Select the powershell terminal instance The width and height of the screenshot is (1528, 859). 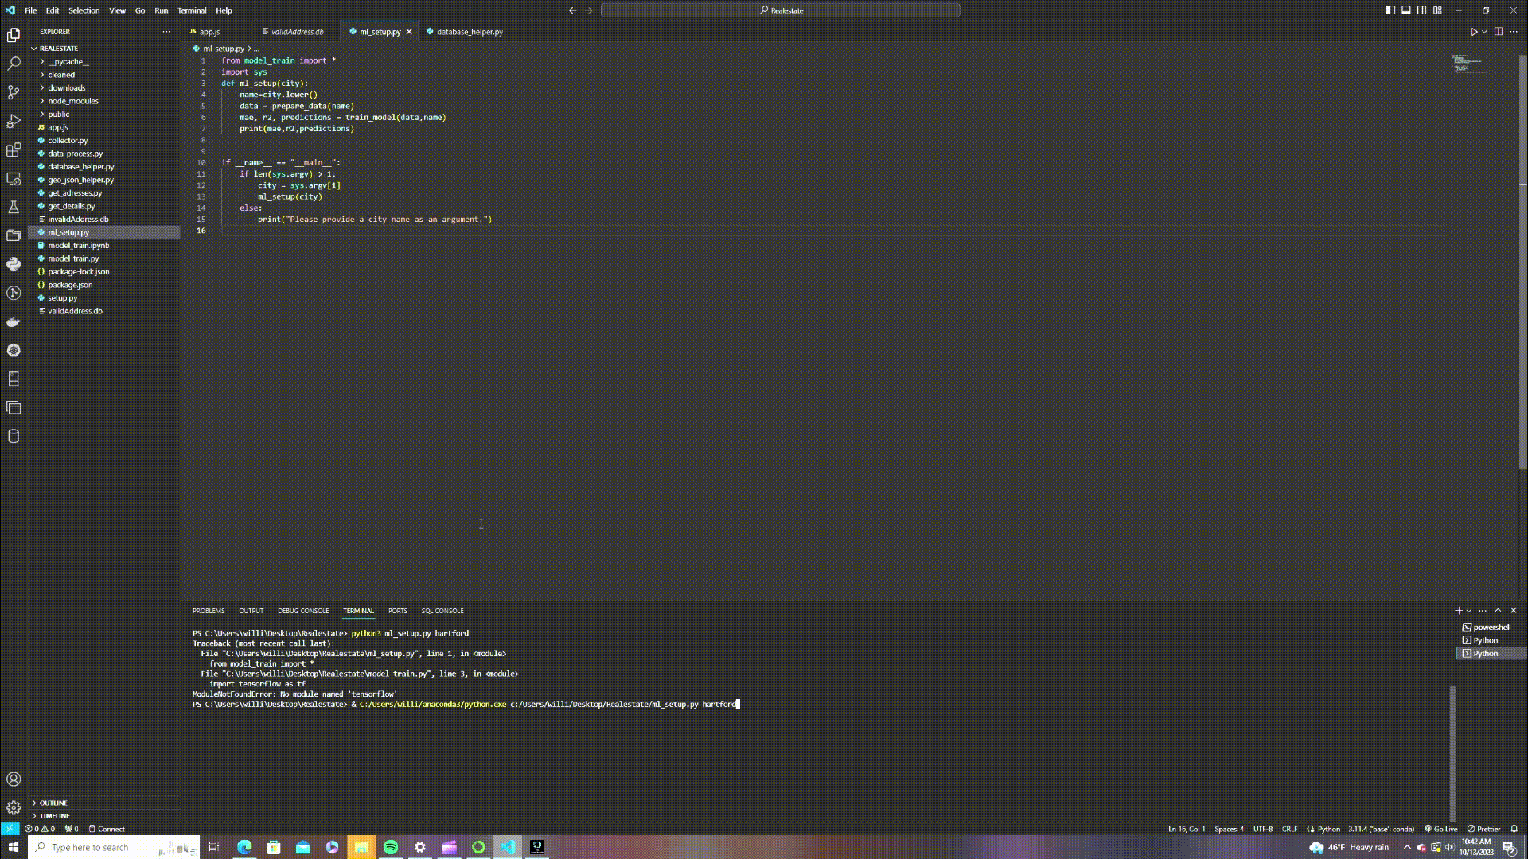pyautogui.click(x=1491, y=627)
